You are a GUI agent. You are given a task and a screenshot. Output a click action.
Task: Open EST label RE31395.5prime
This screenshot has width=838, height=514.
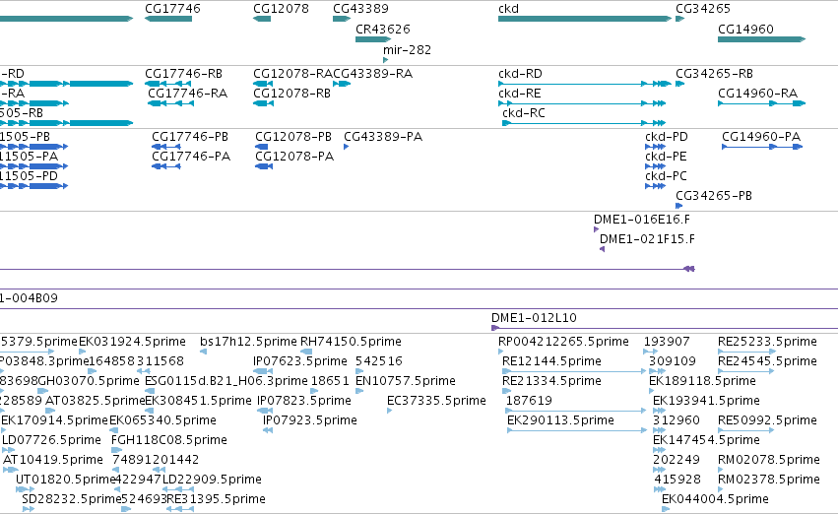(216, 499)
